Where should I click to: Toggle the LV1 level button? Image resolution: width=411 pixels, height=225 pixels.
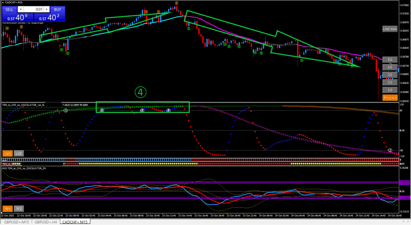pyautogui.click(x=8, y=154)
